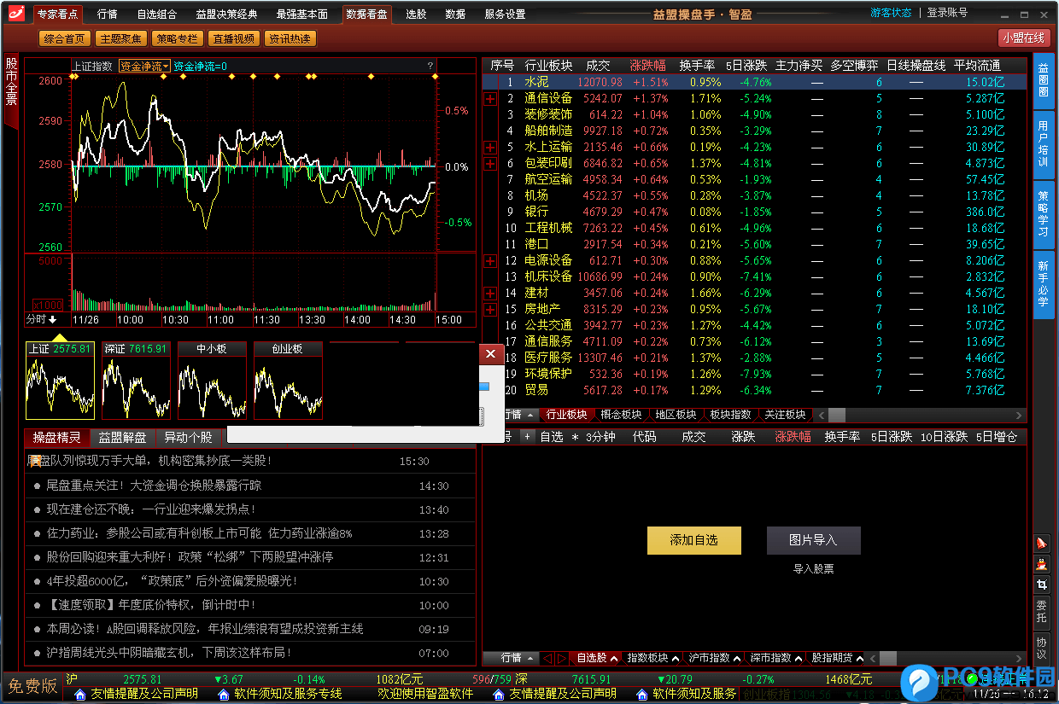
Task: Click the app logo icon in title bar
Action: (16, 14)
